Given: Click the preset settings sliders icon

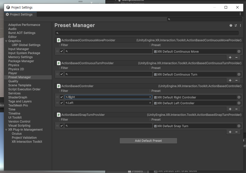Looking at the screenshot, I should [236, 25].
